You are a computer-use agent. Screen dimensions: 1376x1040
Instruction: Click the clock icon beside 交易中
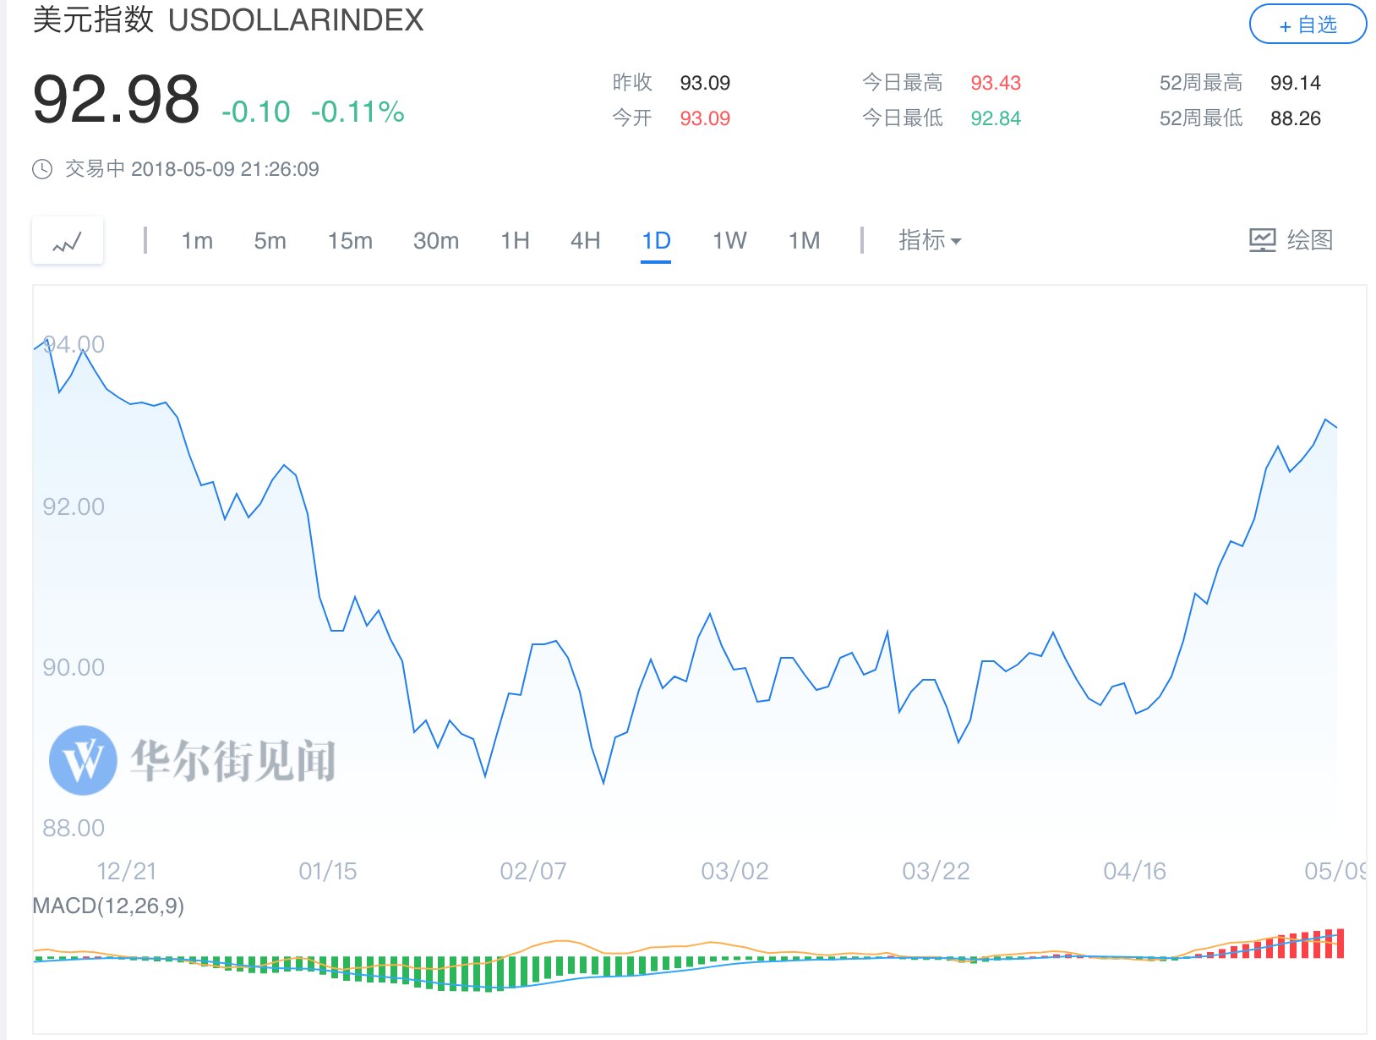[x=42, y=169]
